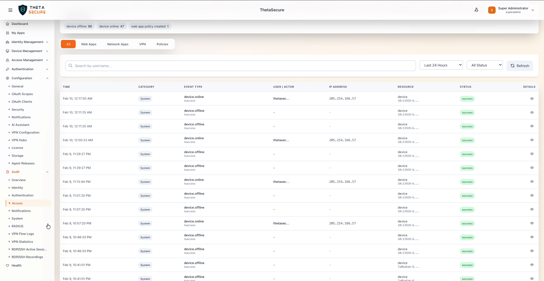Click the notifications bell icon
The image size is (544, 281).
(x=476, y=10)
